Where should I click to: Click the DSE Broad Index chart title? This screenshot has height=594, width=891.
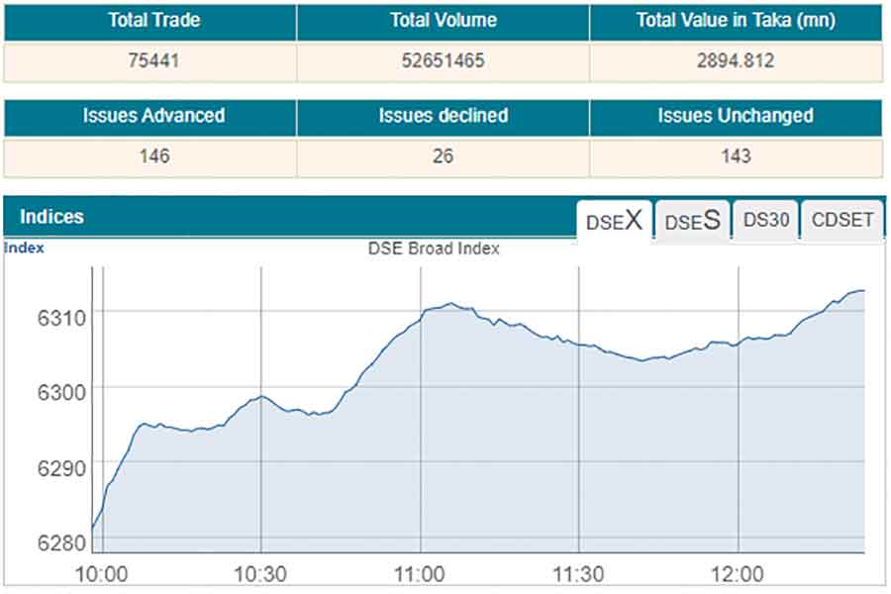436,249
